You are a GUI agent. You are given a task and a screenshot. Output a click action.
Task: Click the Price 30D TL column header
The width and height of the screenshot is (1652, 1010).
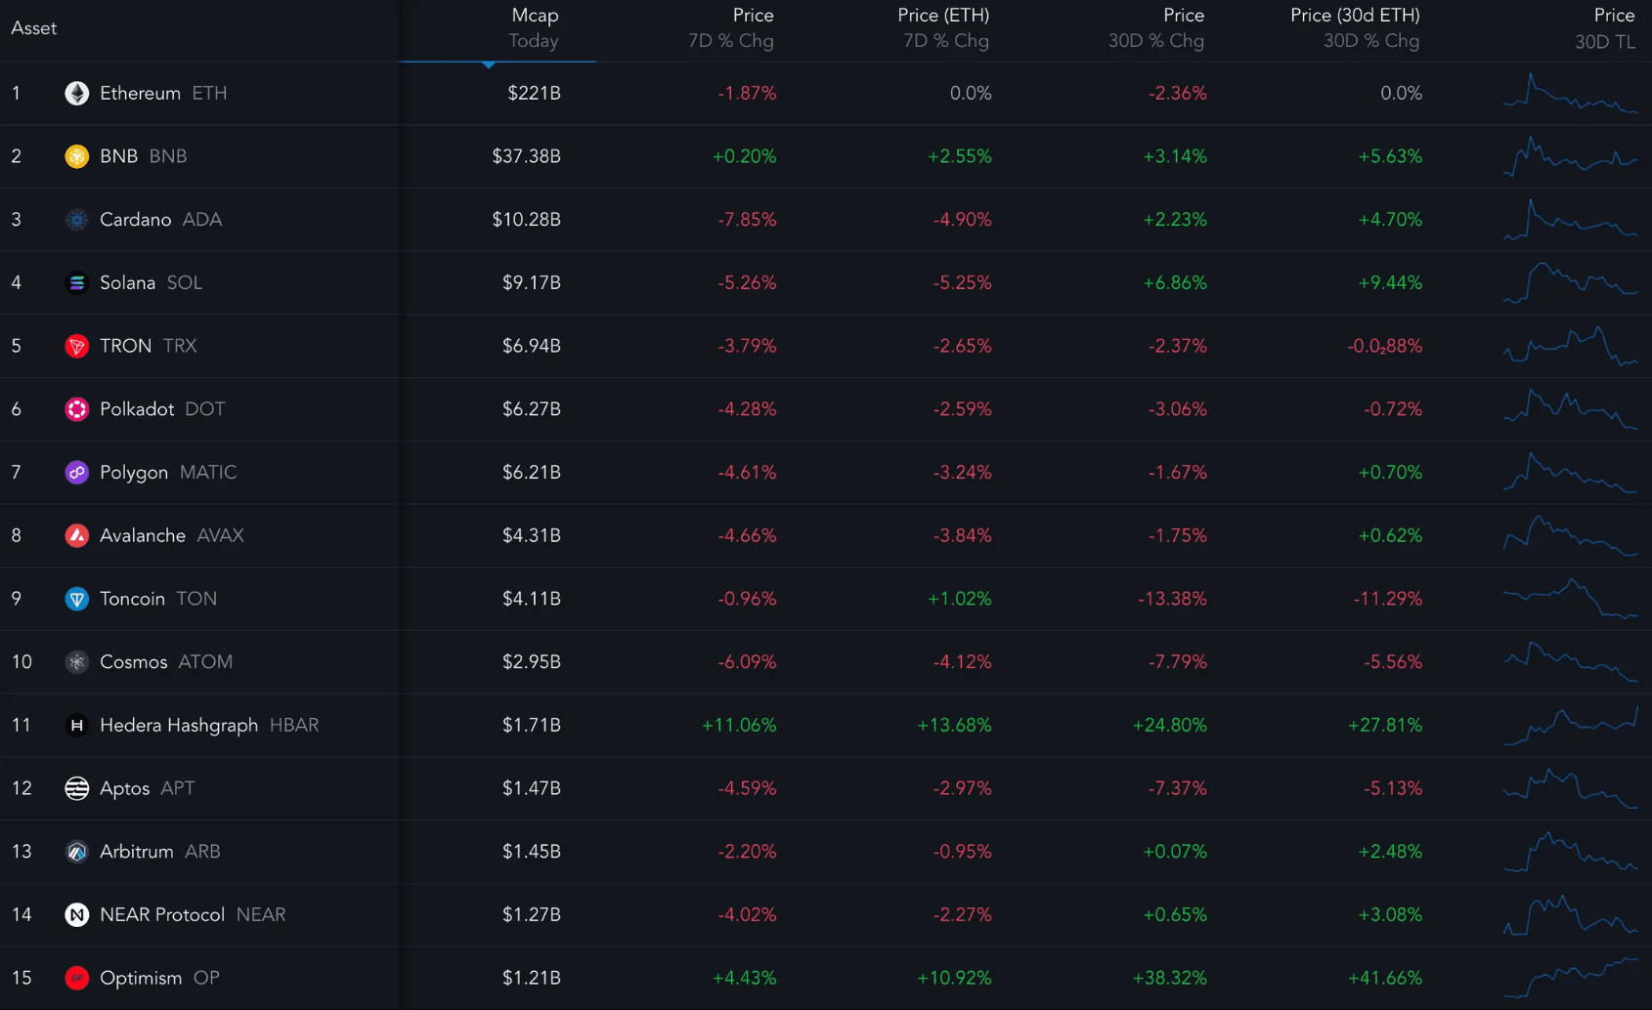point(1605,28)
